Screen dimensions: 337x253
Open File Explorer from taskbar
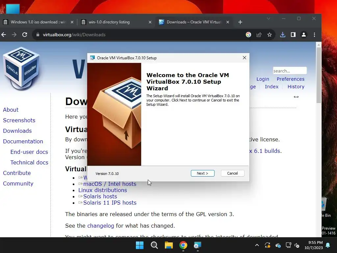[x=169, y=245]
